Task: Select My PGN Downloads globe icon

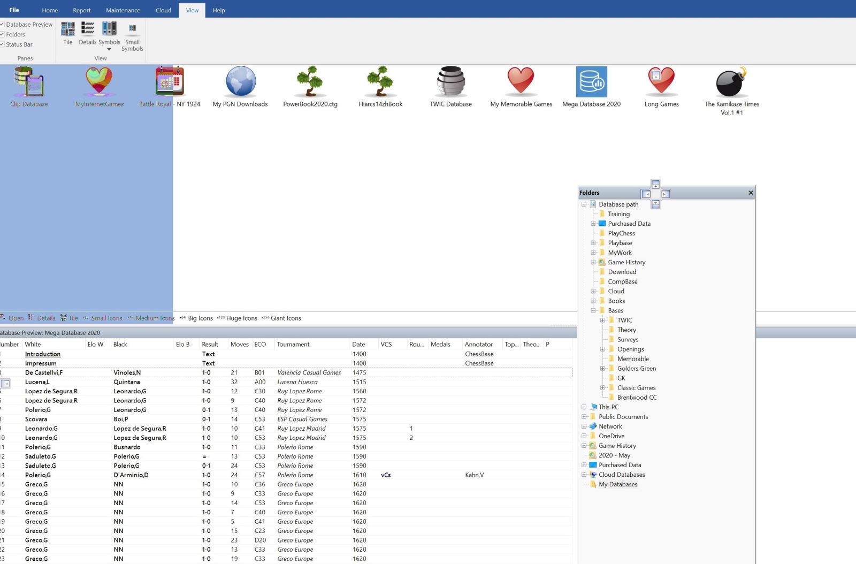Action: click(x=240, y=82)
